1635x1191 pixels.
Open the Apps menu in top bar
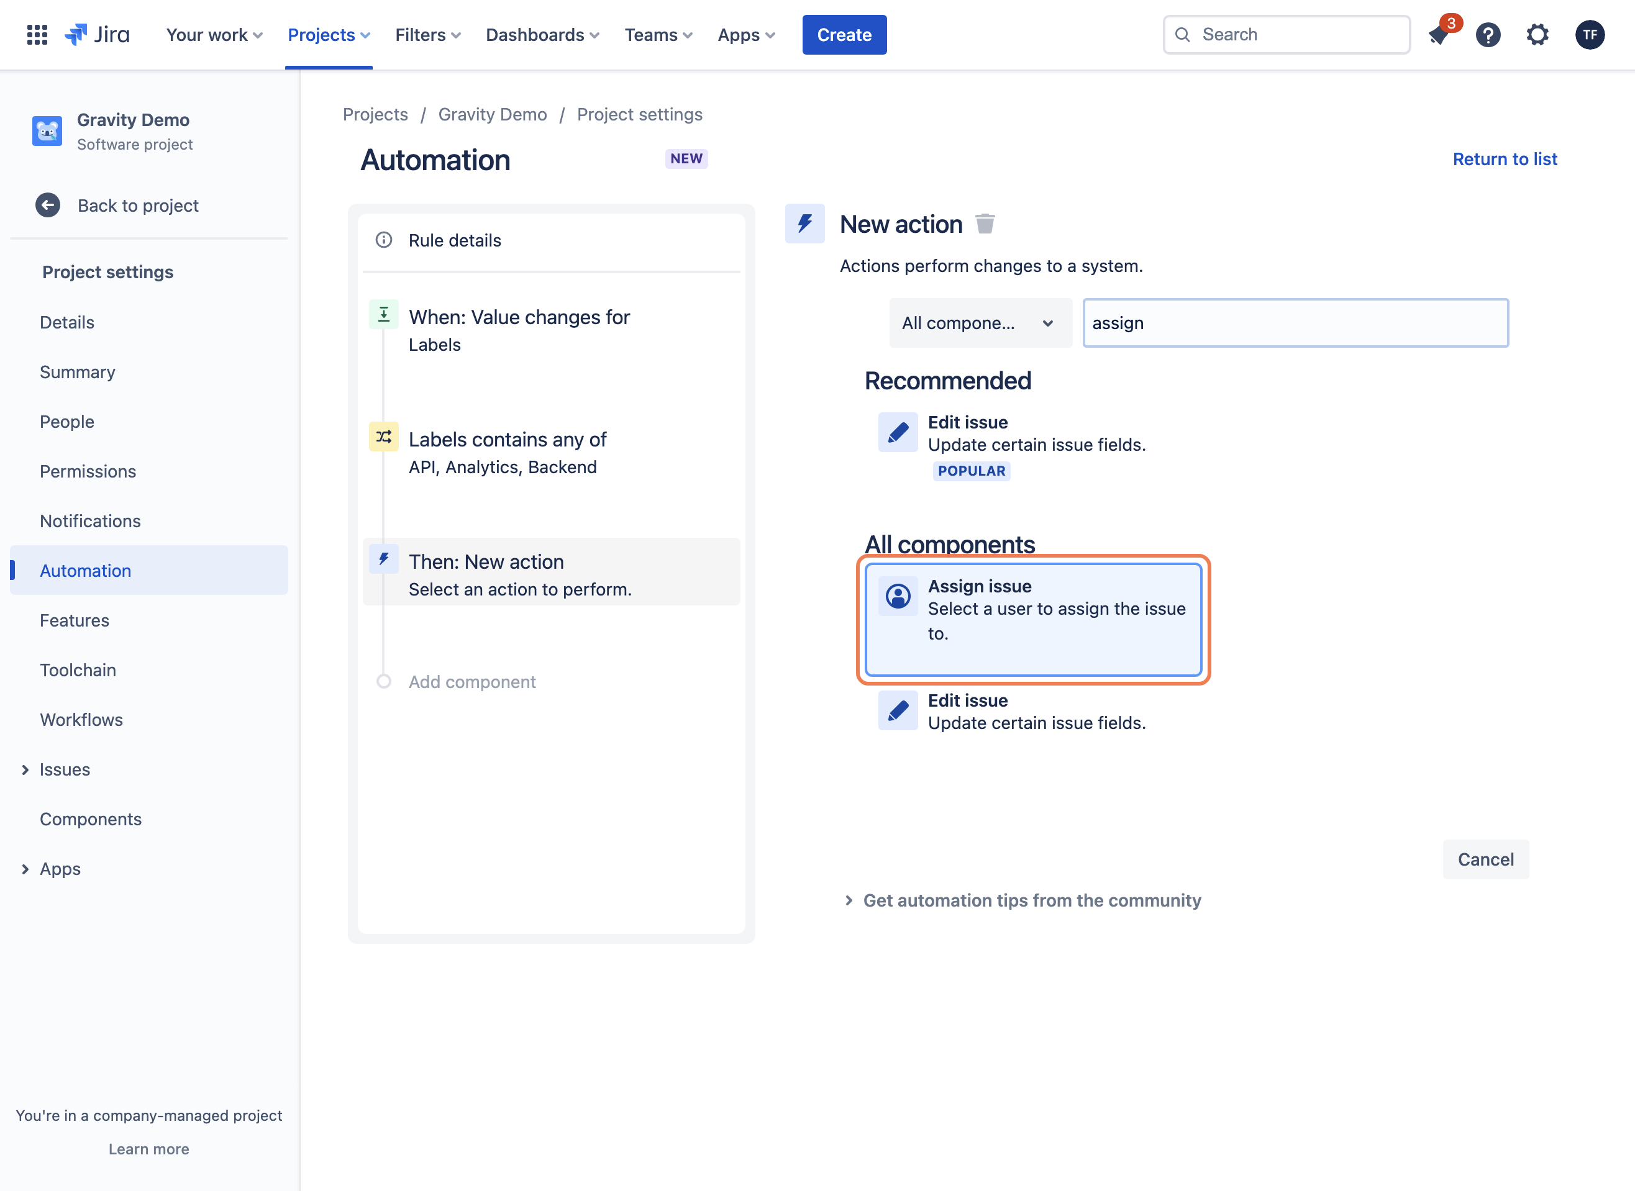coord(747,35)
